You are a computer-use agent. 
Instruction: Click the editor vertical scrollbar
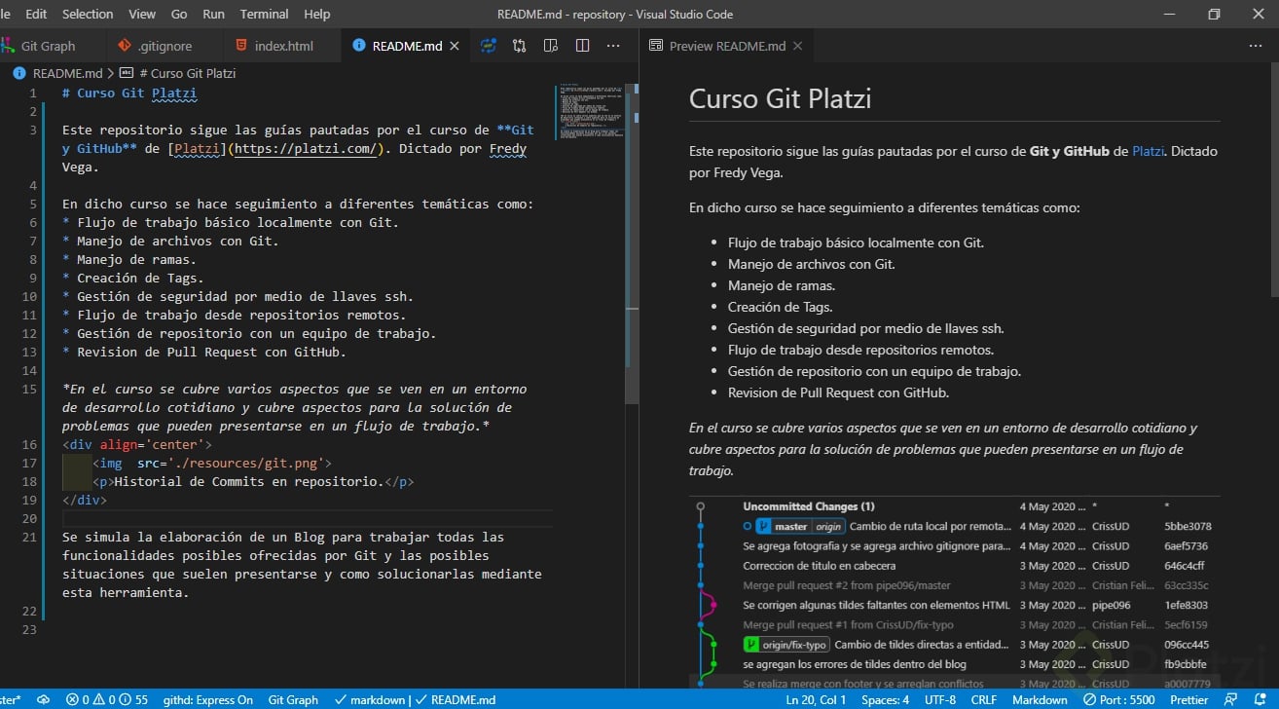[633, 243]
